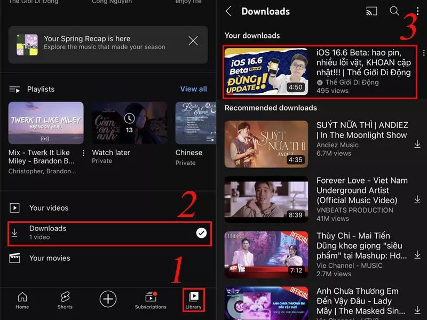Screen dimensions: 427x320
Task: Open the Twerk It Like Miley mix thumbnail
Action: 46,123
